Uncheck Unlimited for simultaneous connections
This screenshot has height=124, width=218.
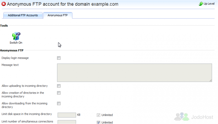(x=98, y=122)
